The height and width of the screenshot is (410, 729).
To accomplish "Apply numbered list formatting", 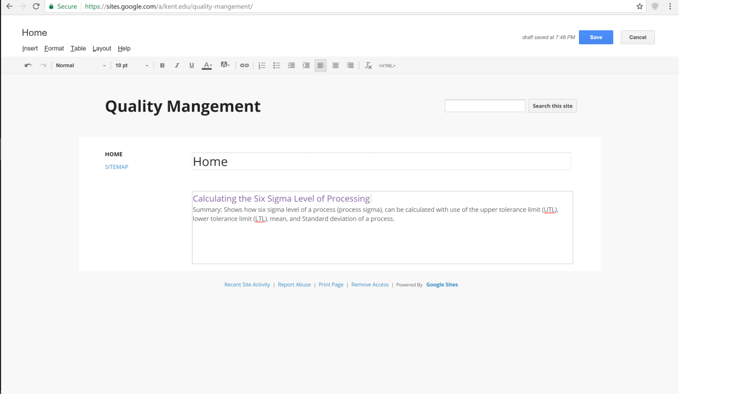I will pyautogui.click(x=262, y=66).
